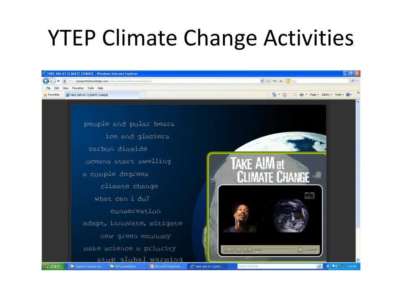Click the video progress seek bar
Image resolution: width=402 pixels, height=302 pixels.
(x=275, y=249)
